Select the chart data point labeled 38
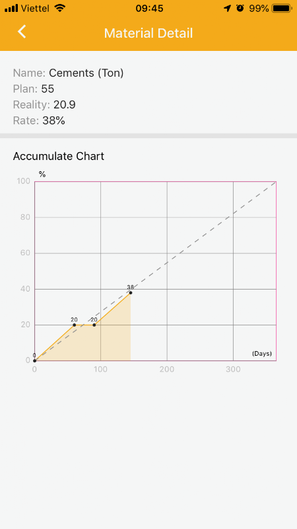The width and height of the screenshot is (297, 529). 130,292
